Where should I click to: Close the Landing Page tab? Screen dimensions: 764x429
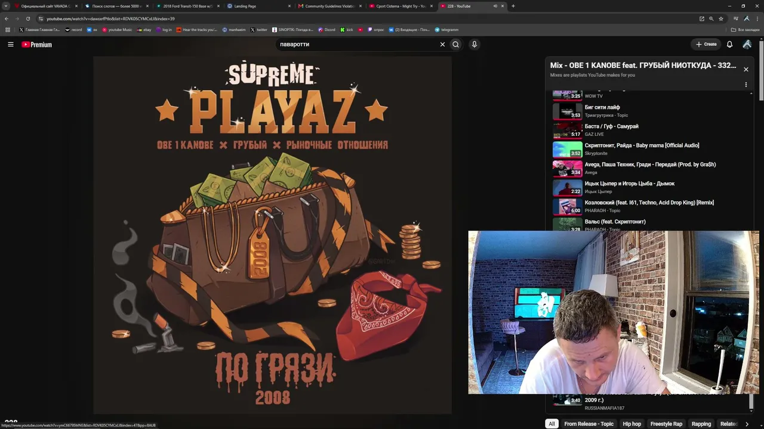coord(289,6)
